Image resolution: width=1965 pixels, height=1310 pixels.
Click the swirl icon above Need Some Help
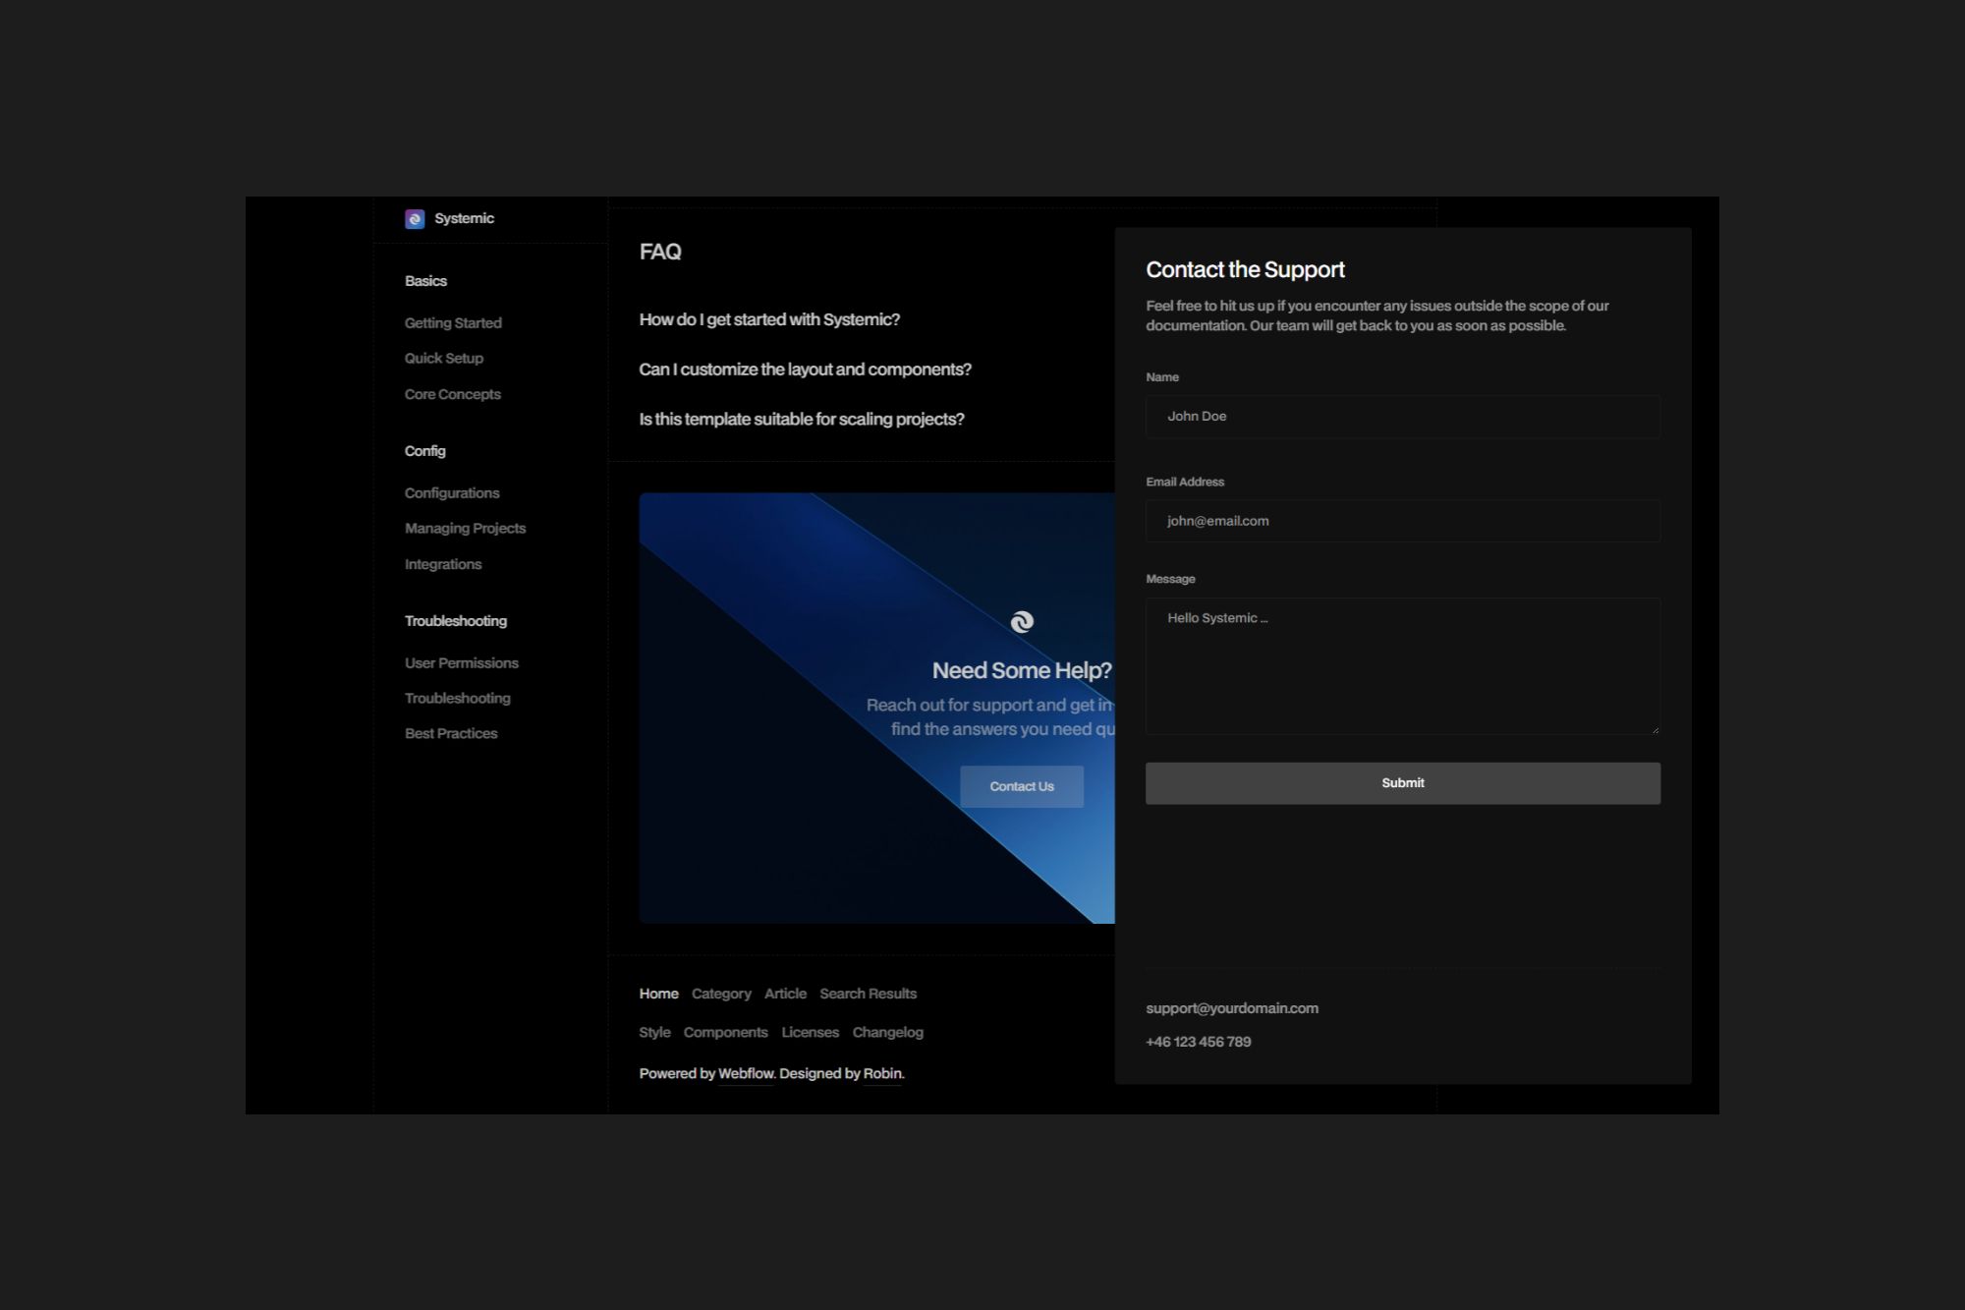[1022, 621]
